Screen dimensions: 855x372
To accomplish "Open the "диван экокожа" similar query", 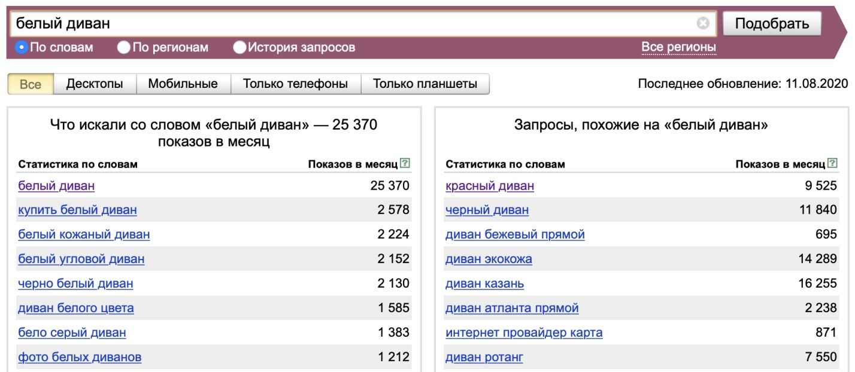I will [489, 259].
